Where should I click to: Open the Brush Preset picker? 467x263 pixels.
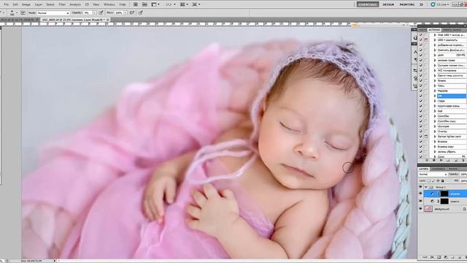(x=14, y=13)
